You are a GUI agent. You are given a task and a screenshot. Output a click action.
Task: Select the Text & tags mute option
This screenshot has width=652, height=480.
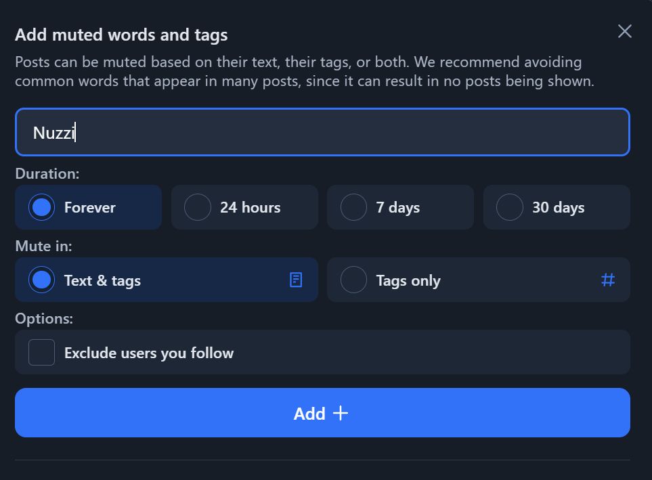(42, 280)
